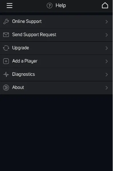Open Upgrade using the right chevron

click(107, 48)
